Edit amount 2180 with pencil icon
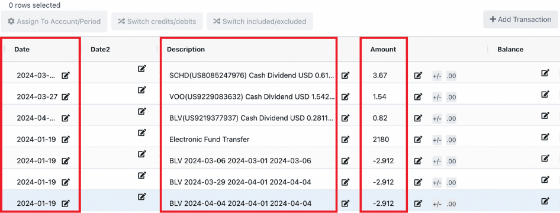Viewport: 560px width, 213px height. coord(418,140)
